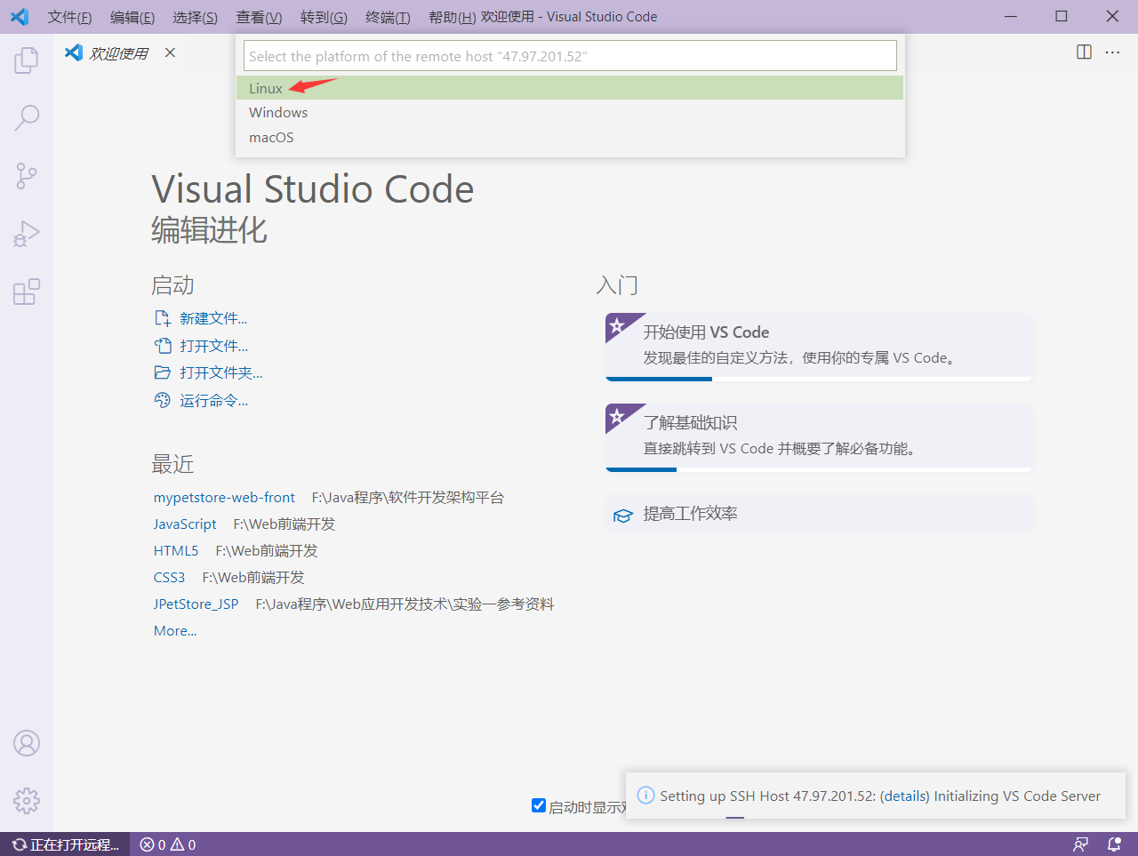Click the 开始使用 VS Code progress bar
This screenshot has height=856, width=1138.
pos(819,379)
